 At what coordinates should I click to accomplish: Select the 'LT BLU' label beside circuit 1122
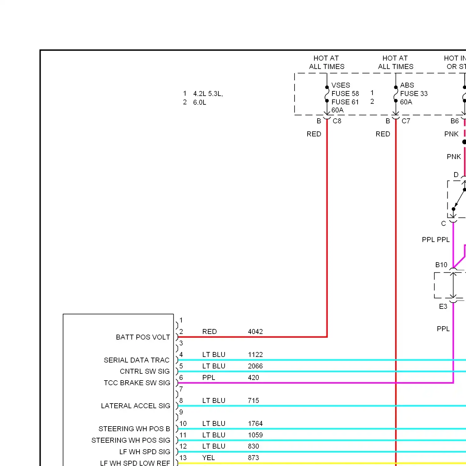[x=214, y=355]
